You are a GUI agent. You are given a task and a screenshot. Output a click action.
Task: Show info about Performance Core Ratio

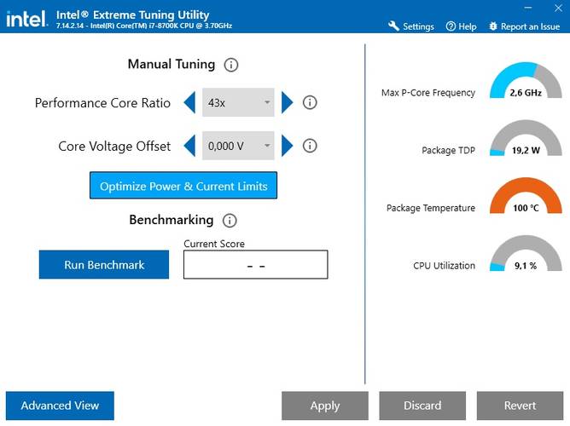pos(310,102)
